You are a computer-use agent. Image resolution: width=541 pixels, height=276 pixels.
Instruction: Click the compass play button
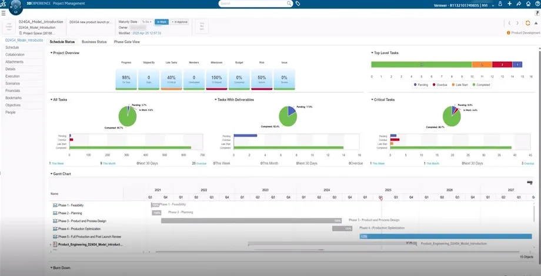tap(16, 6)
